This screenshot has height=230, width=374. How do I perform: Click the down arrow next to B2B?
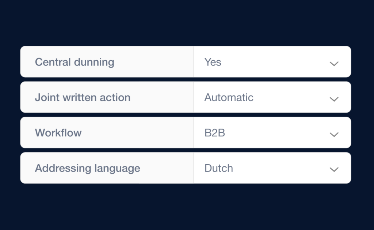tap(334, 135)
